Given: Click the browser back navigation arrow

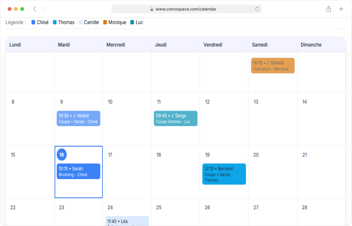Looking at the screenshot, I should click(35, 9).
